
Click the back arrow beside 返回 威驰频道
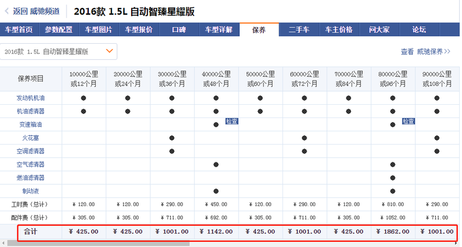pos(7,11)
